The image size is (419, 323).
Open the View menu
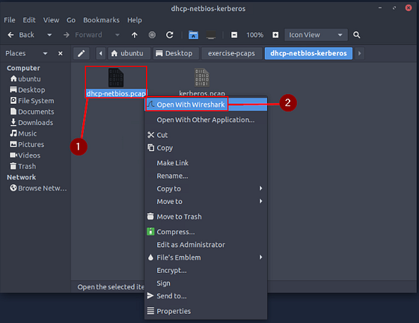pos(52,20)
